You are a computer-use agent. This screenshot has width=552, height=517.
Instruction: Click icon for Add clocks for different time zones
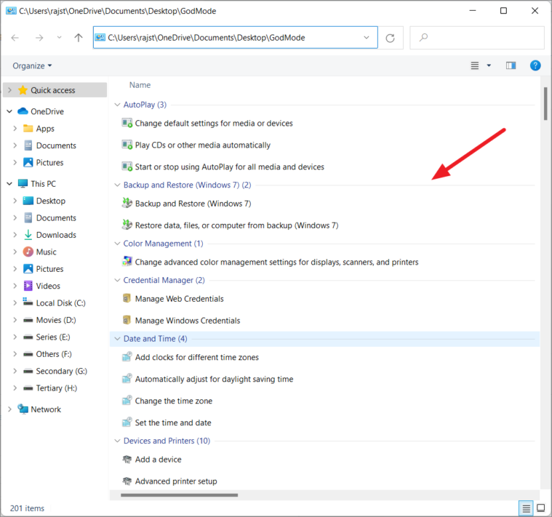[127, 357]
